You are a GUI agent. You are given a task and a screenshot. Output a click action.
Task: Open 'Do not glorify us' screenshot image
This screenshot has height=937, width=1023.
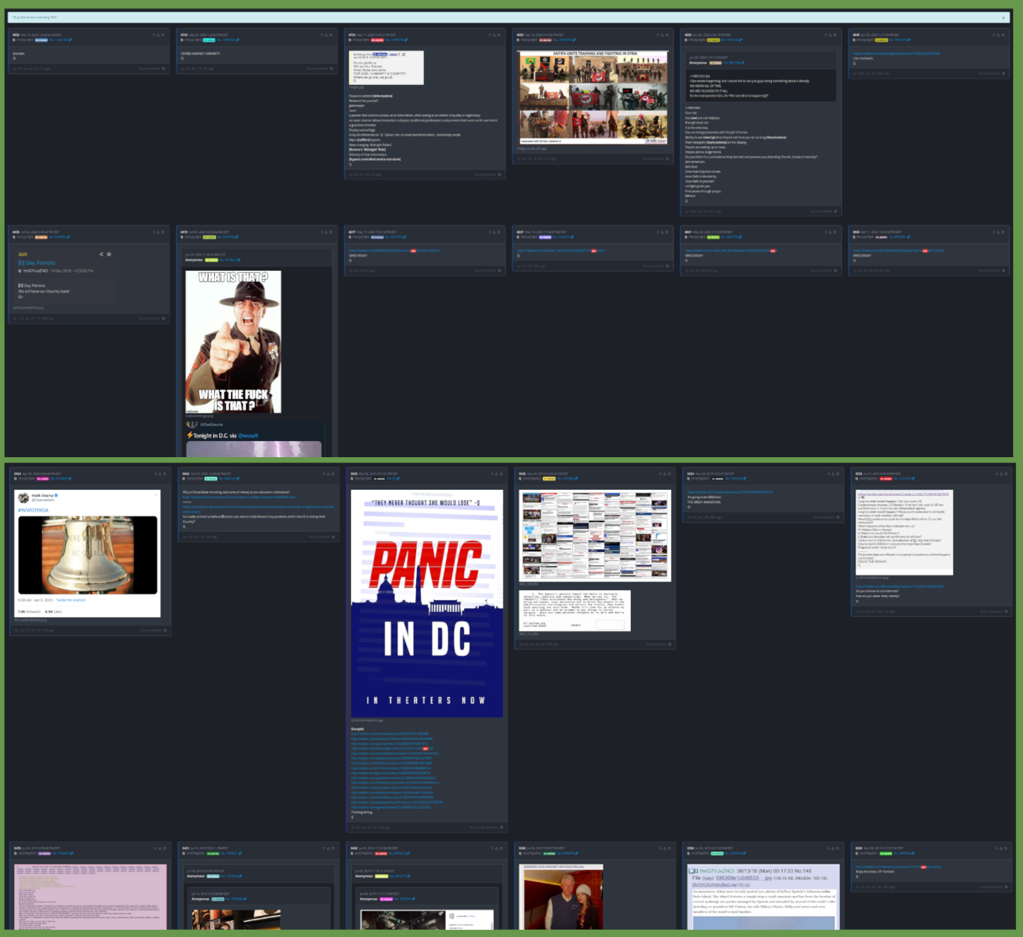tap(387, 68)
